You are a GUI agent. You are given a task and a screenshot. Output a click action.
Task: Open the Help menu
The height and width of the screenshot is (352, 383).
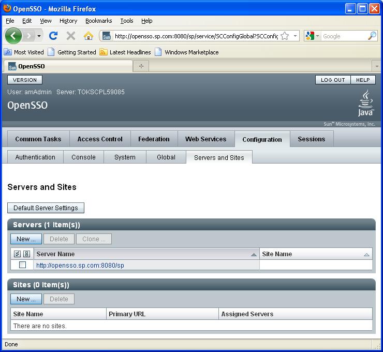coord(147,21)
